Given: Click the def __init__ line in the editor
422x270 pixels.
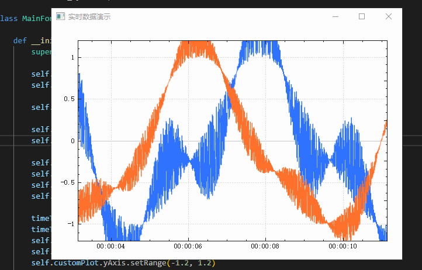Looking at the screenshot, I should point(32,41).
